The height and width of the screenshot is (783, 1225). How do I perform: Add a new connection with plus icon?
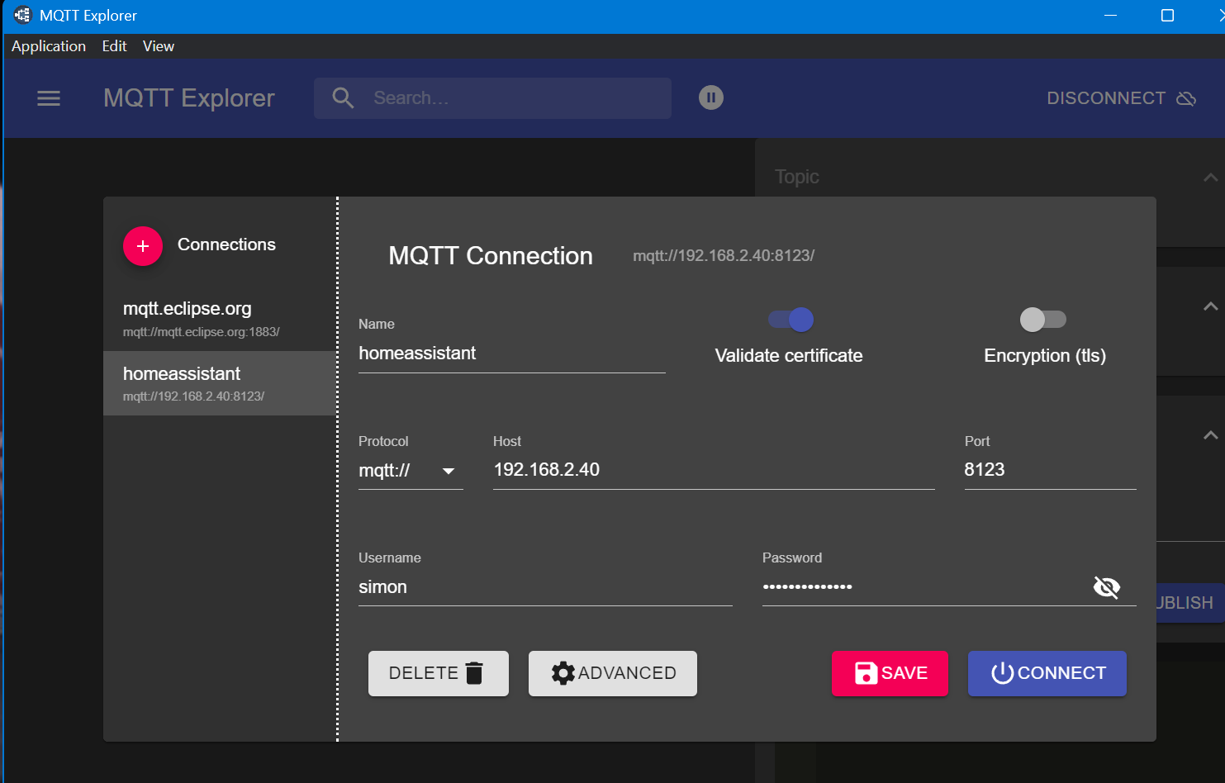(143, 246)
